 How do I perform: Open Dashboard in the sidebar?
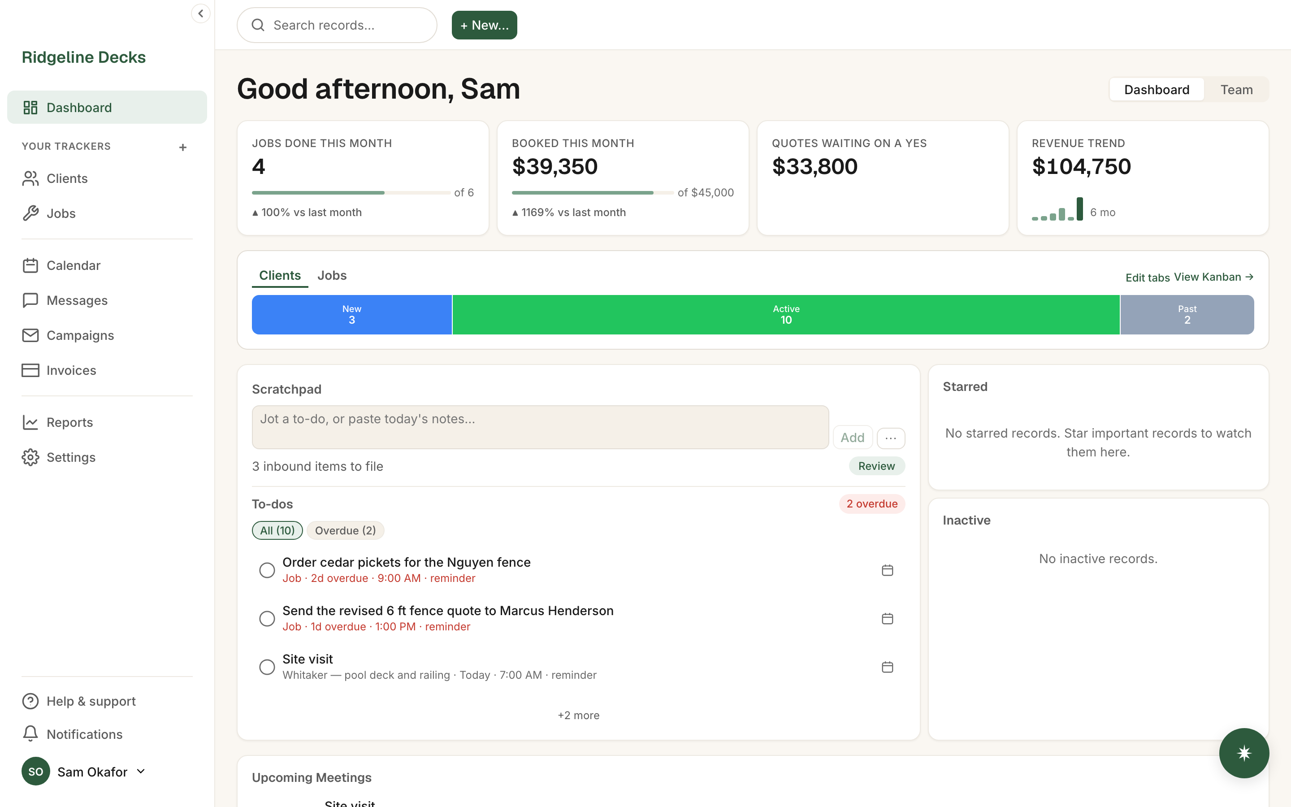pyautogui.click(x=107, y=107)
